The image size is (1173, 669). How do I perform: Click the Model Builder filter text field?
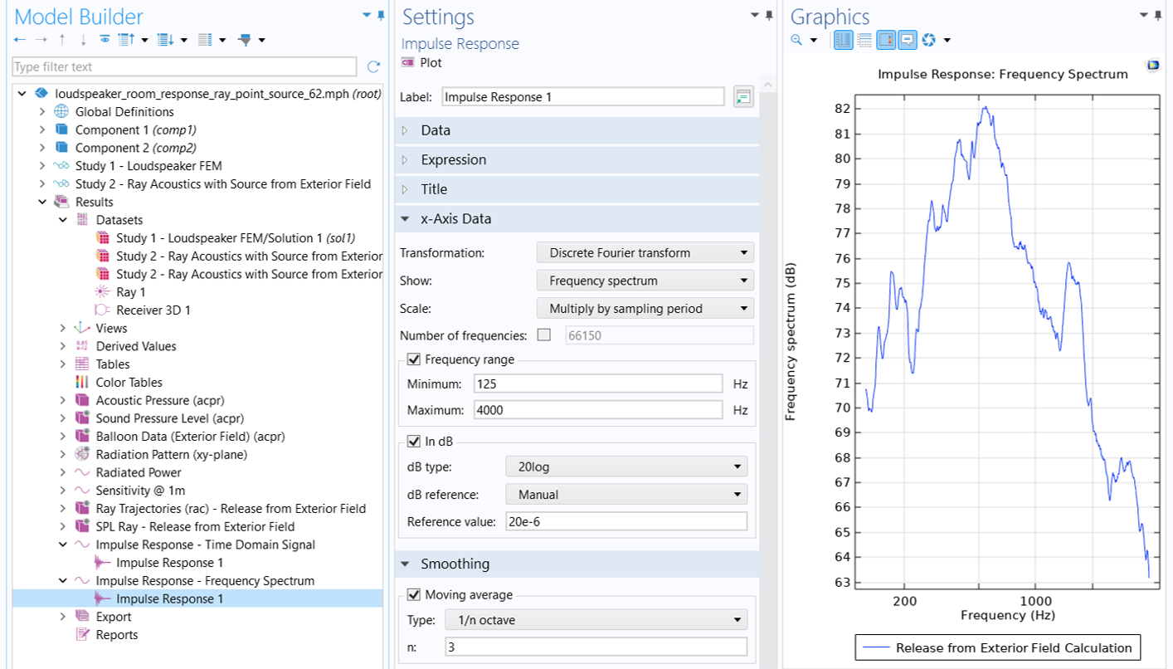tap(184, 67)
